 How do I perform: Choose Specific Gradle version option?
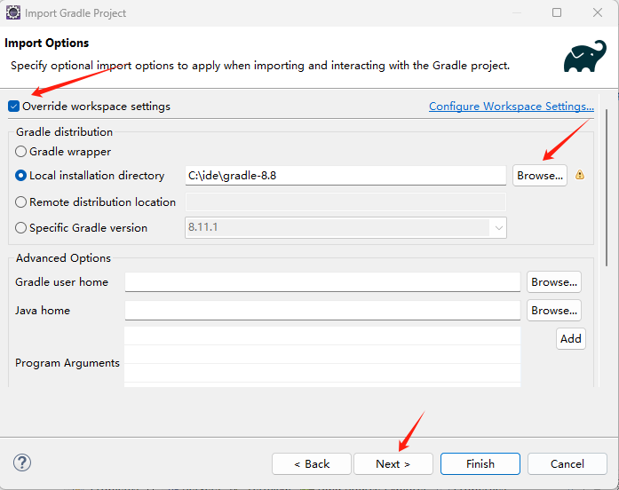pyautogui.click(x=20, y=227)
